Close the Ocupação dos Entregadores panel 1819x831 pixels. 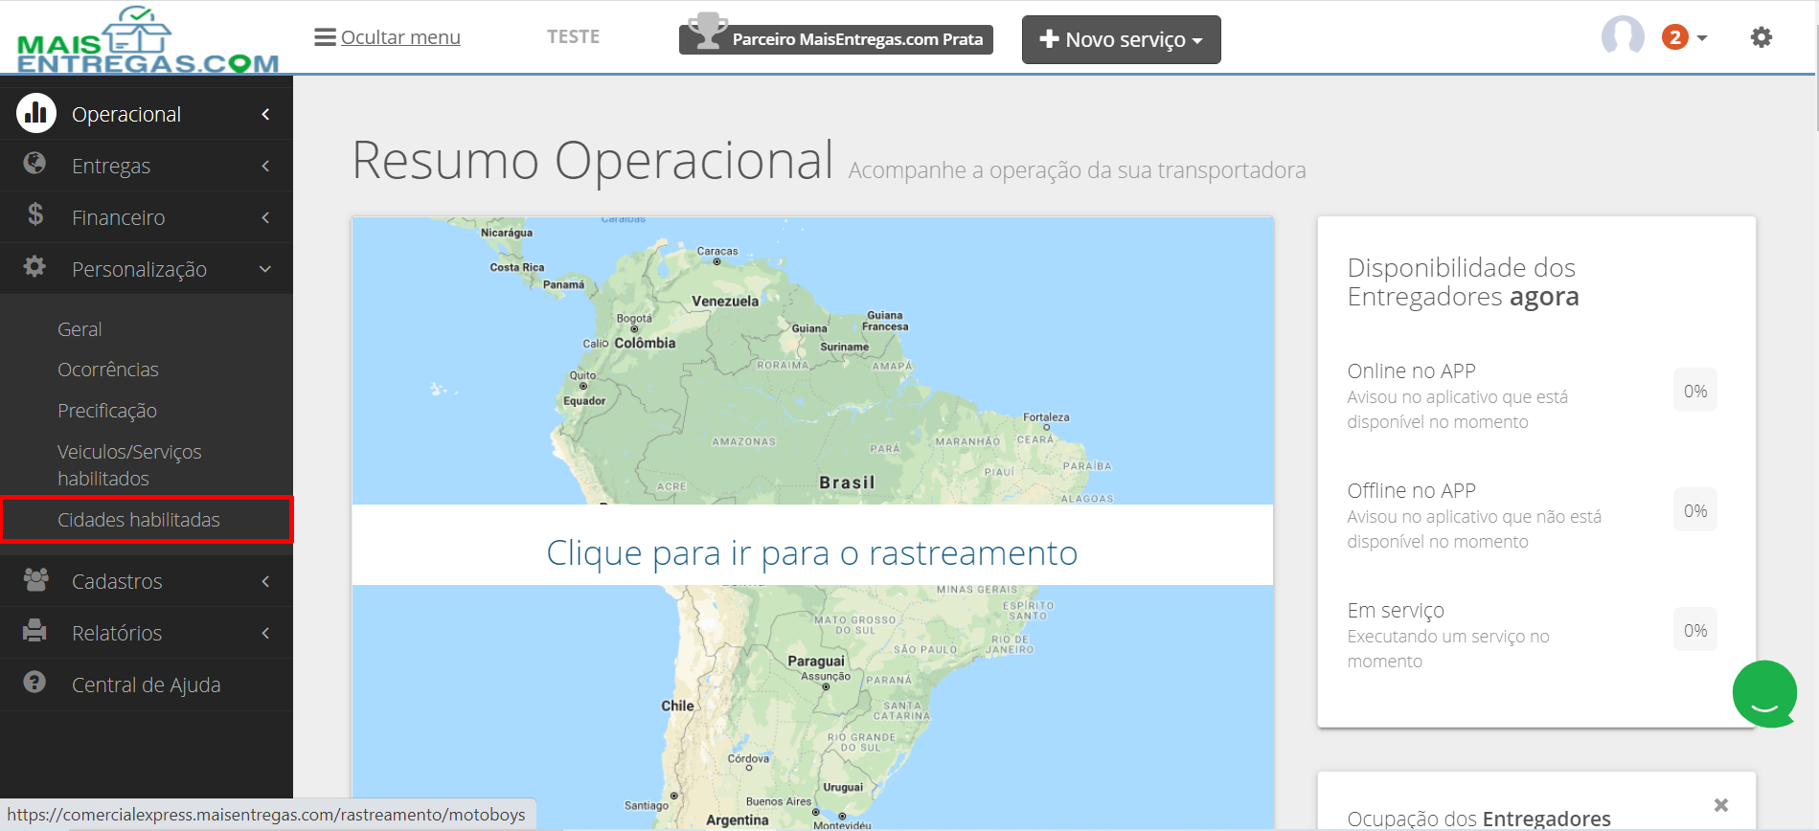coord(1721,805)
